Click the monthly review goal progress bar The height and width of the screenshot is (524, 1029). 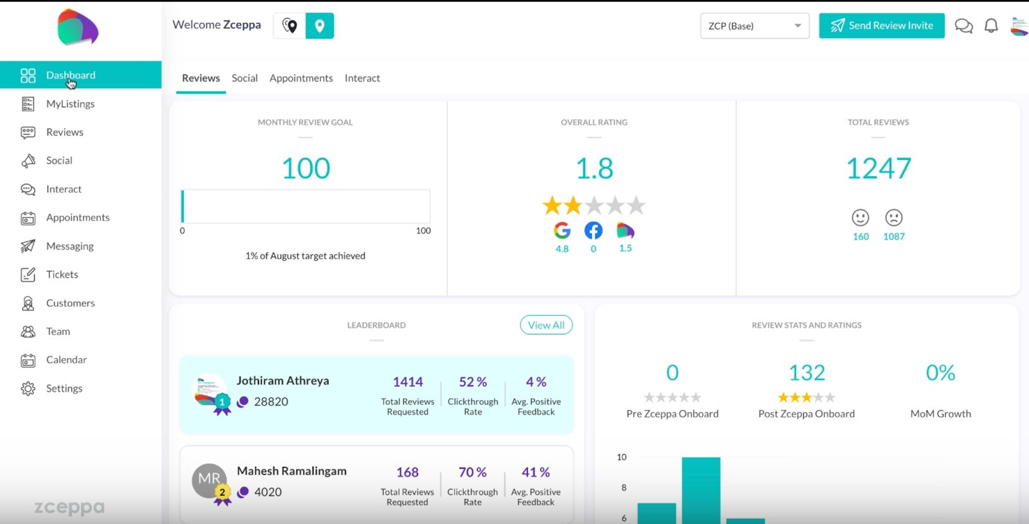tap(306, 206)
